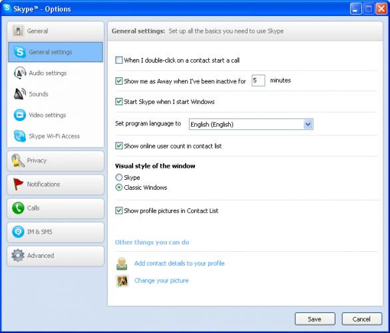
Task: Select the Skype visual style radio button
Action: 119,177
